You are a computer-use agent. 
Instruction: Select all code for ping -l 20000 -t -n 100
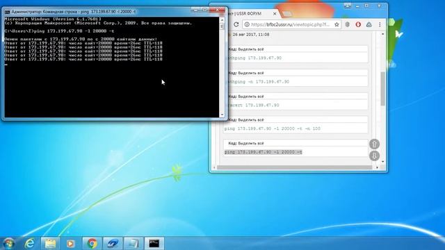click(250, 120)
